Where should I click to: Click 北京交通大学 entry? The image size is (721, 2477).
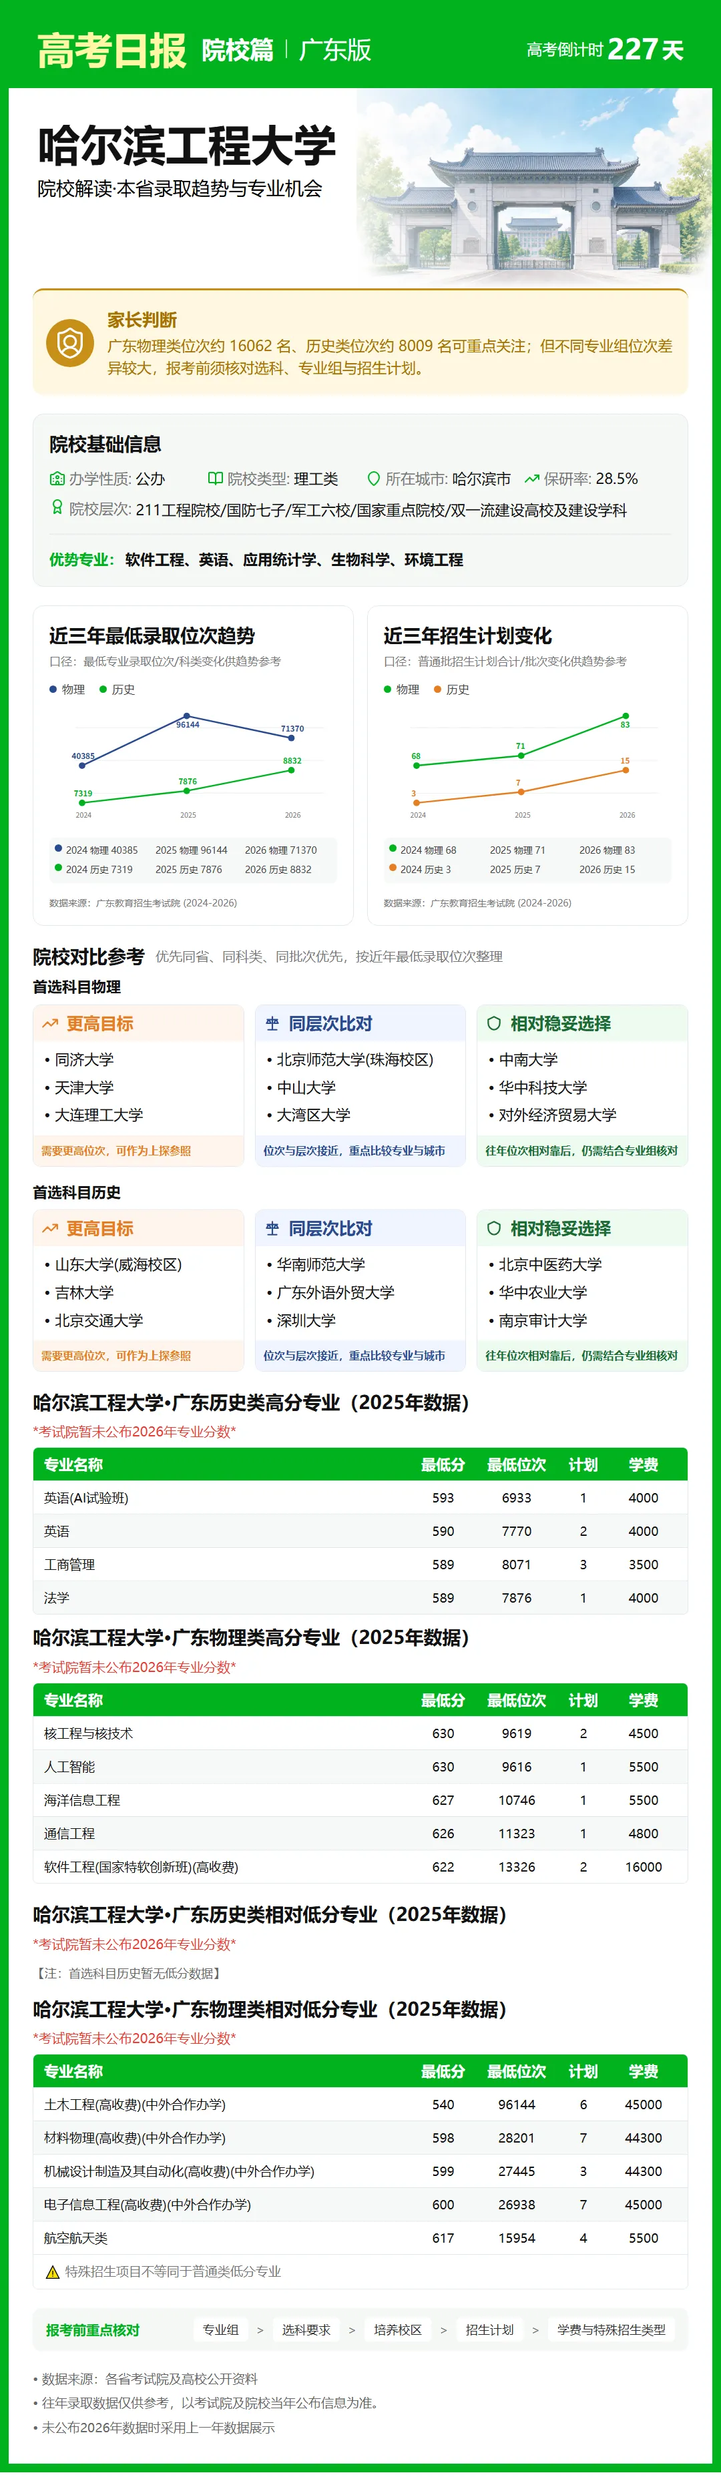(99, 1320)
